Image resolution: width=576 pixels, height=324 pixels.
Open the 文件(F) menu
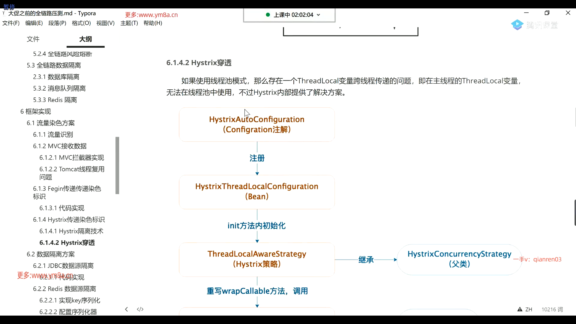point(11,23)
